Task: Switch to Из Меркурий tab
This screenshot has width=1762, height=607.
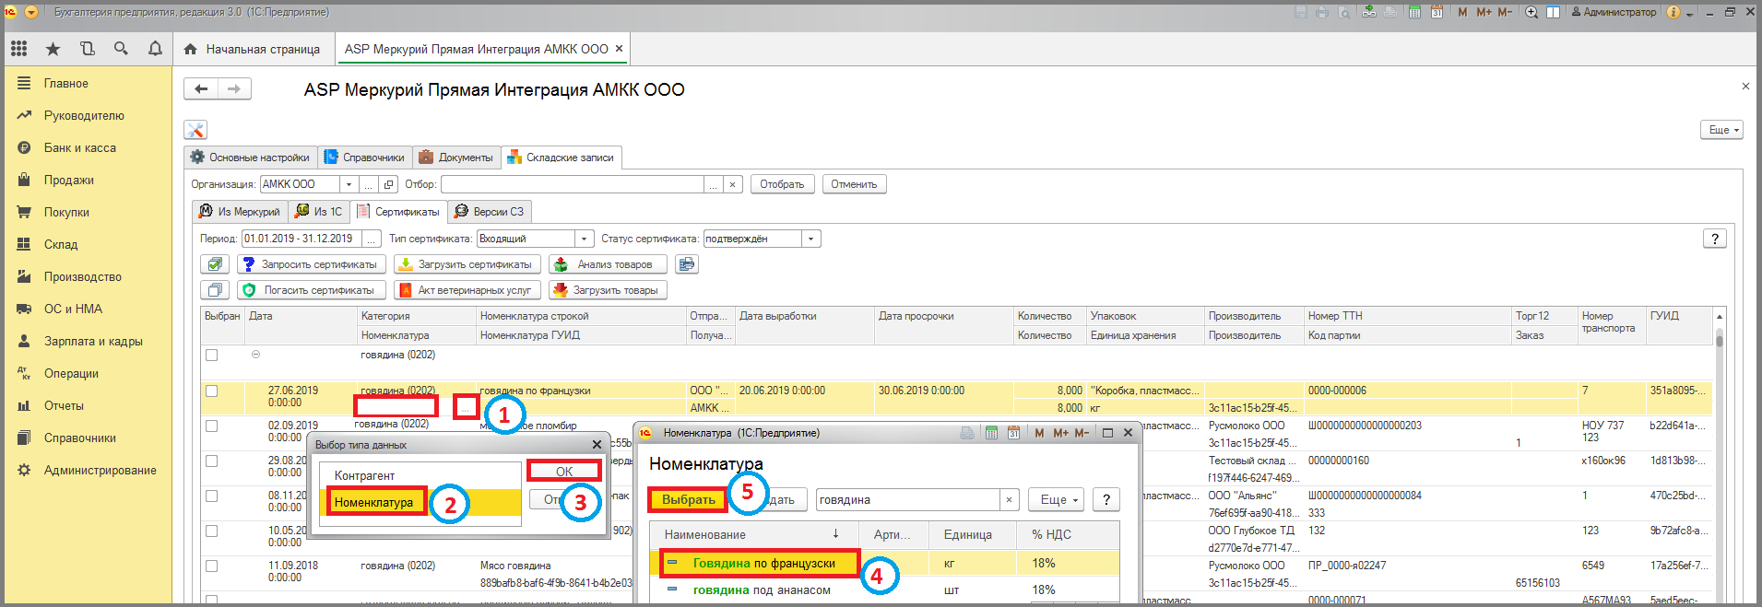Action: tap(240, 212)
